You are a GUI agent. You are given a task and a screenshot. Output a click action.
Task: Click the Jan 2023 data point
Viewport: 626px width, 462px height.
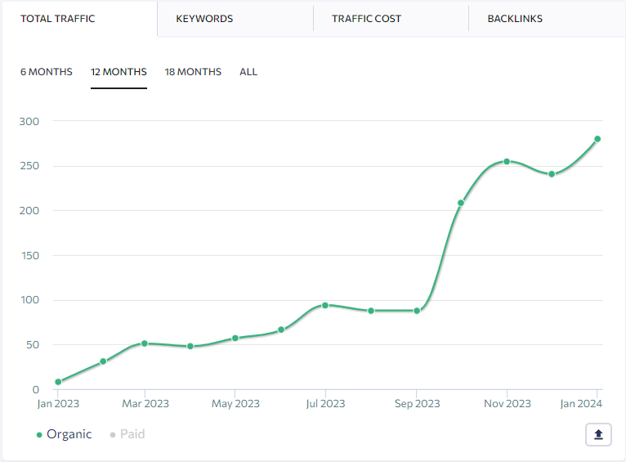coord(58,382)
